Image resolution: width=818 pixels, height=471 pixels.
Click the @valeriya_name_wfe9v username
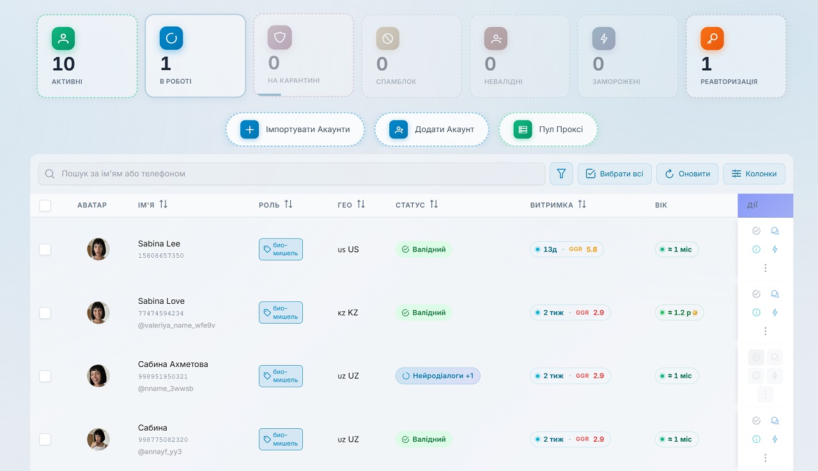[x=176, y=325]
